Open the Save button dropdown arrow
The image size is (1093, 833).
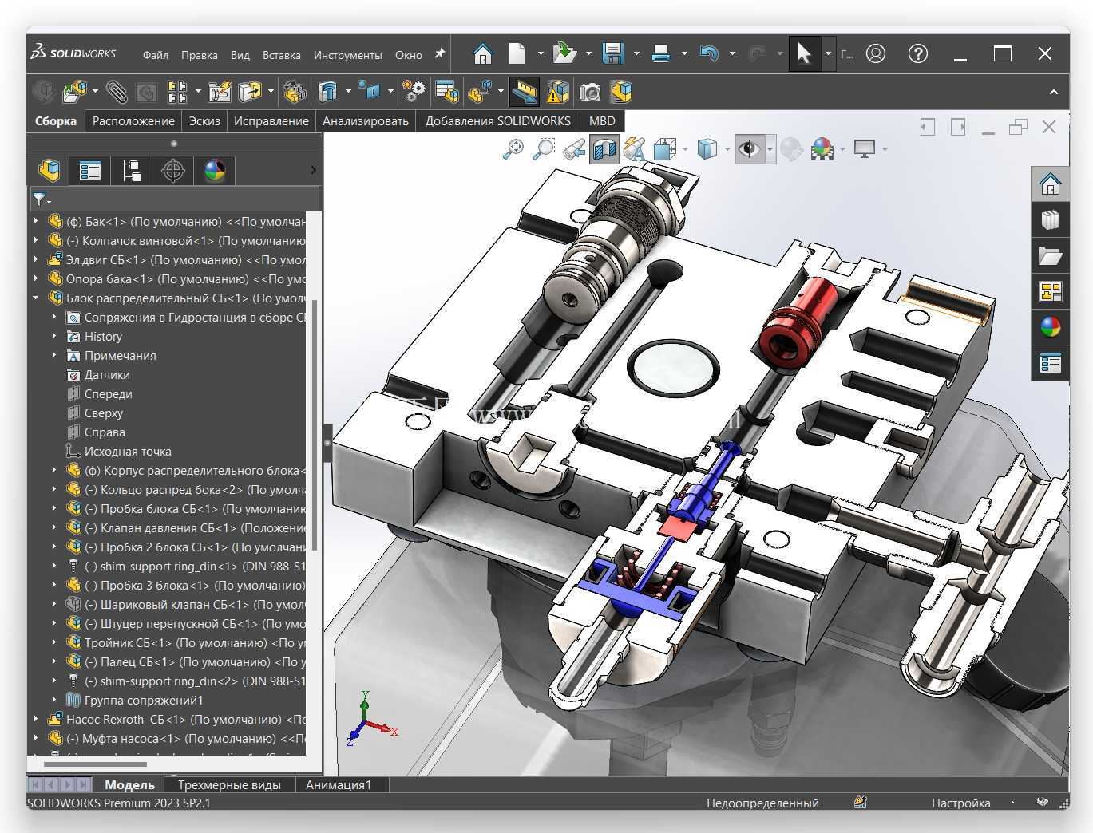[x=636, y=53]
